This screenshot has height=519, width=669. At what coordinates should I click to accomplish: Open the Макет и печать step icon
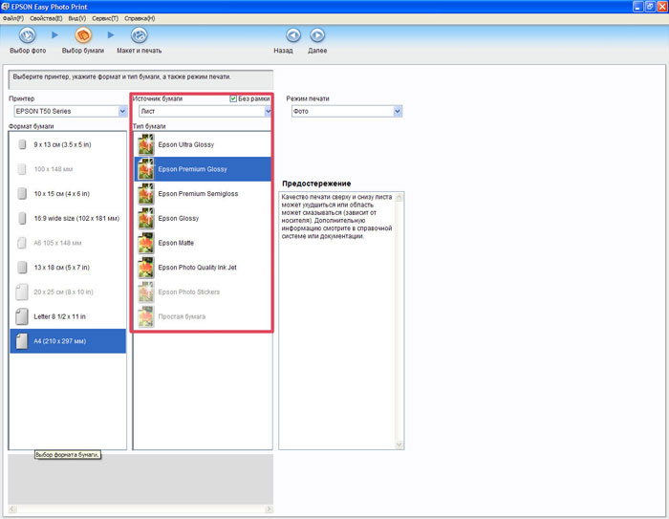point(140,35)
